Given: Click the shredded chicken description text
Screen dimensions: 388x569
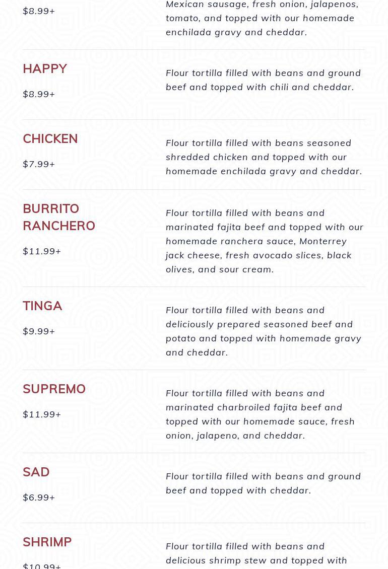Looking at the screenshot, I should click(264, 157).
